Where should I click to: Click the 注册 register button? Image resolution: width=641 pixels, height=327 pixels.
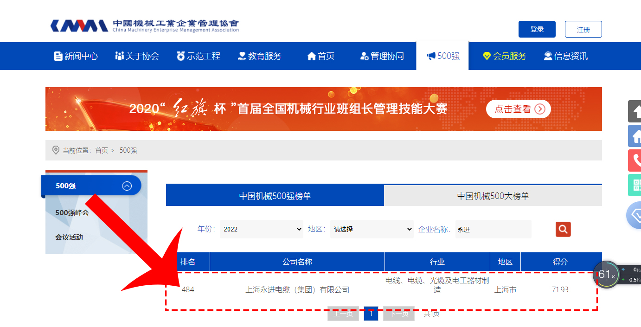click(x=583, y=29)
